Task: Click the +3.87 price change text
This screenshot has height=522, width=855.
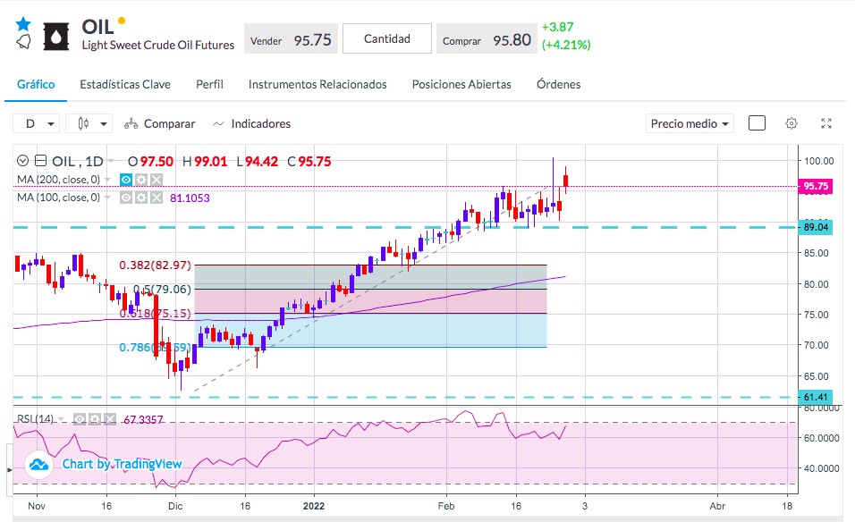Action: tap(558, 27)
